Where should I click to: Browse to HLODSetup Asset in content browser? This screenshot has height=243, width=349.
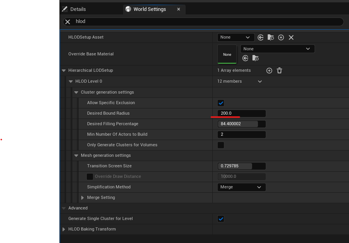tap(270, 37)
